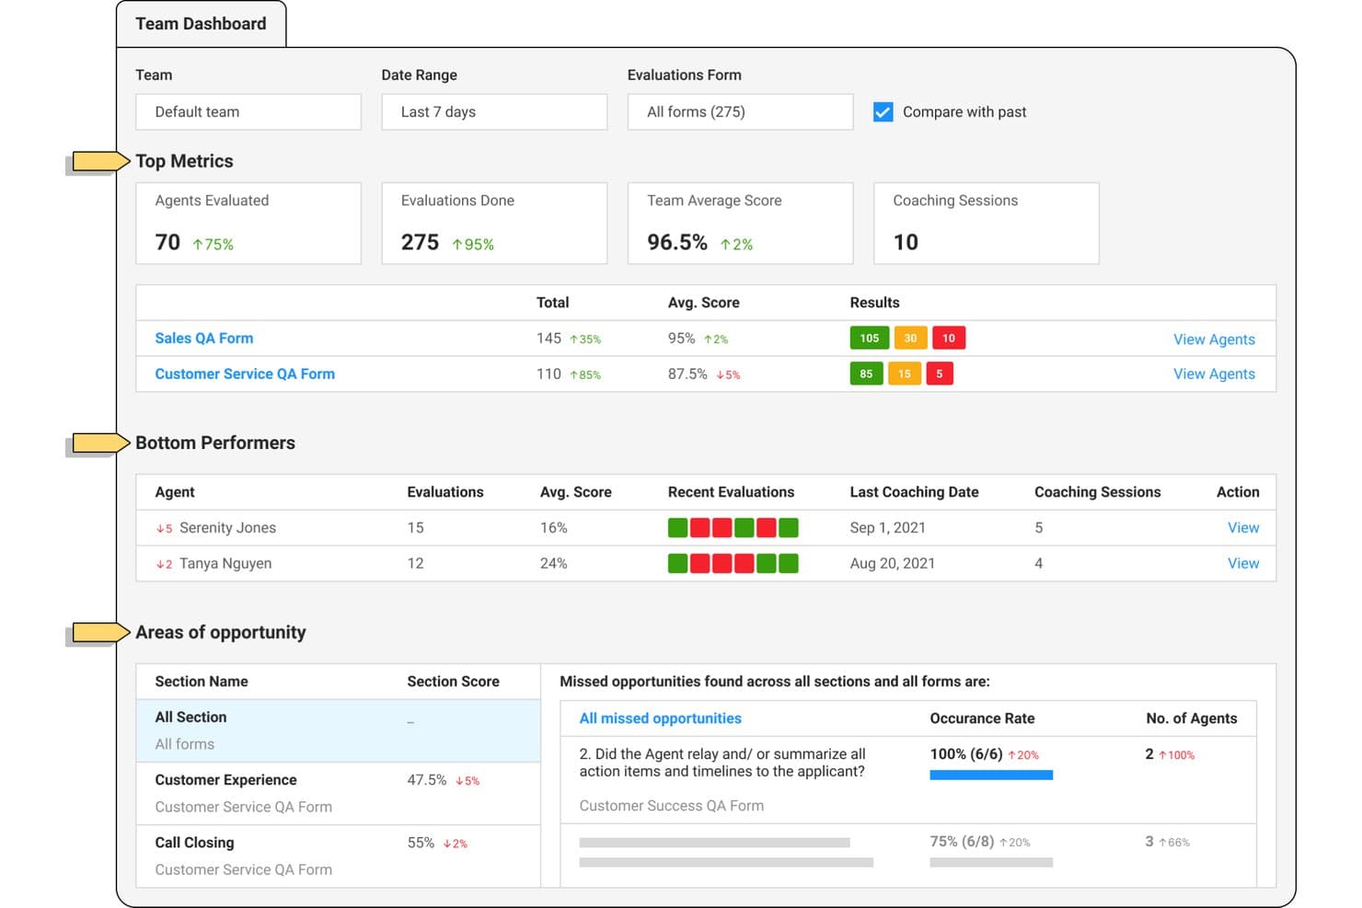Open the Team Dashboard tab
The width and height of the screenshot is (1362, 908).
pyautogui.click(x=201, y=24)
